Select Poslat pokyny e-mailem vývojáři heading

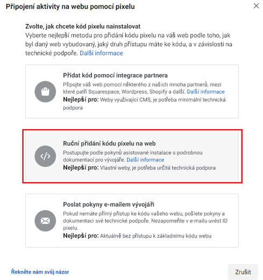tap(109, 205)
